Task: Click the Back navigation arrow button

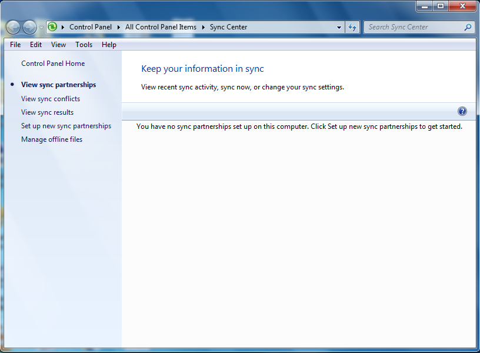Action: point(13,27)
